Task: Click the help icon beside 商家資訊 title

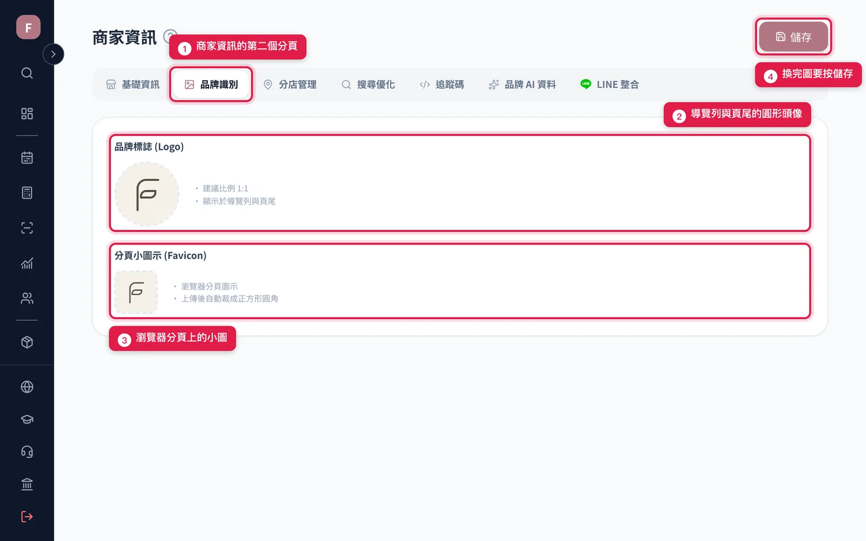Action: (170, 36)
